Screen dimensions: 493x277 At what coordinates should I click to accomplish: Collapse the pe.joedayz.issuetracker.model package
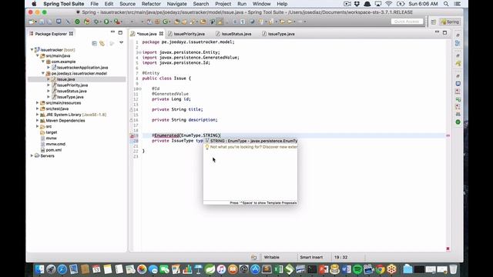43,73
